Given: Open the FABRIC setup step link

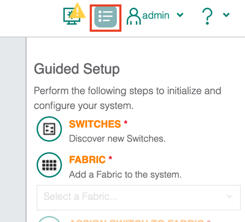Looking at the screenshot, I should click(x=88, y=159).
